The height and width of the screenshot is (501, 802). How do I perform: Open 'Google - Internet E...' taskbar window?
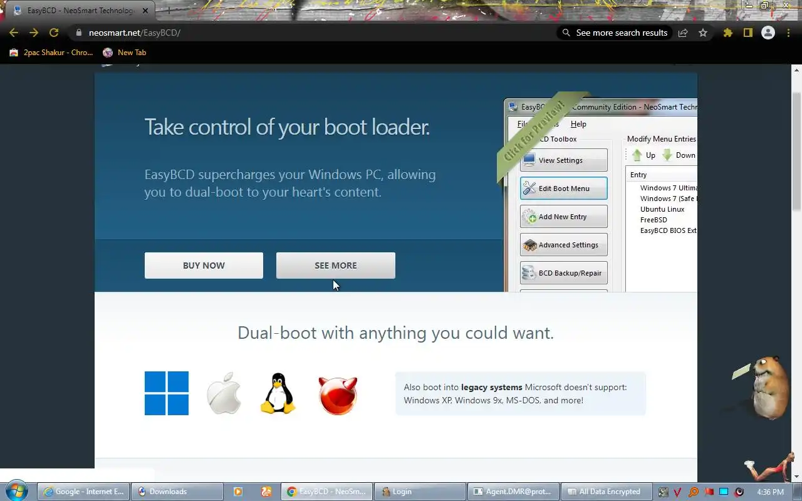pos(84,492)
